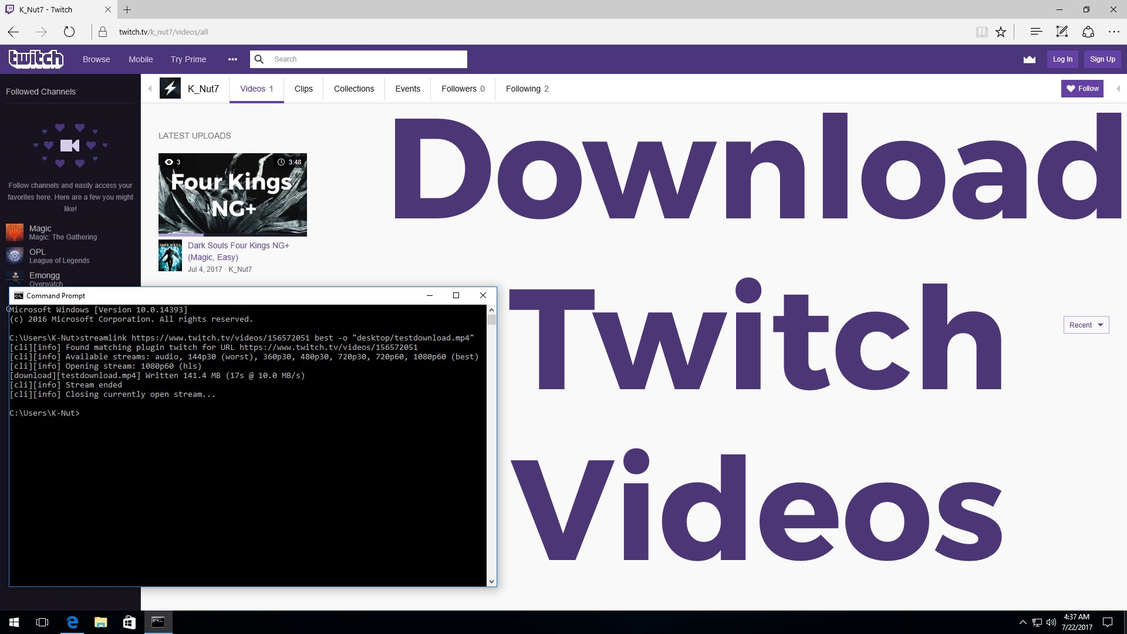Open the Four Kings NG+ video thumbnail
This screenshot has width=1127, height=634.
[232, 194]
